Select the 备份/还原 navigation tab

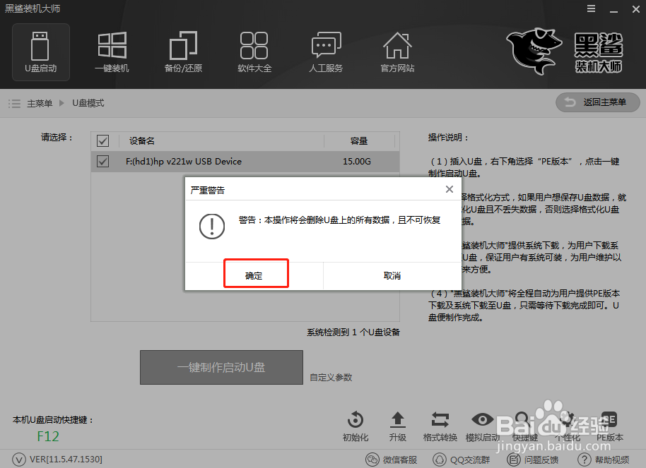pyautogui.click(x=183, y=52)
